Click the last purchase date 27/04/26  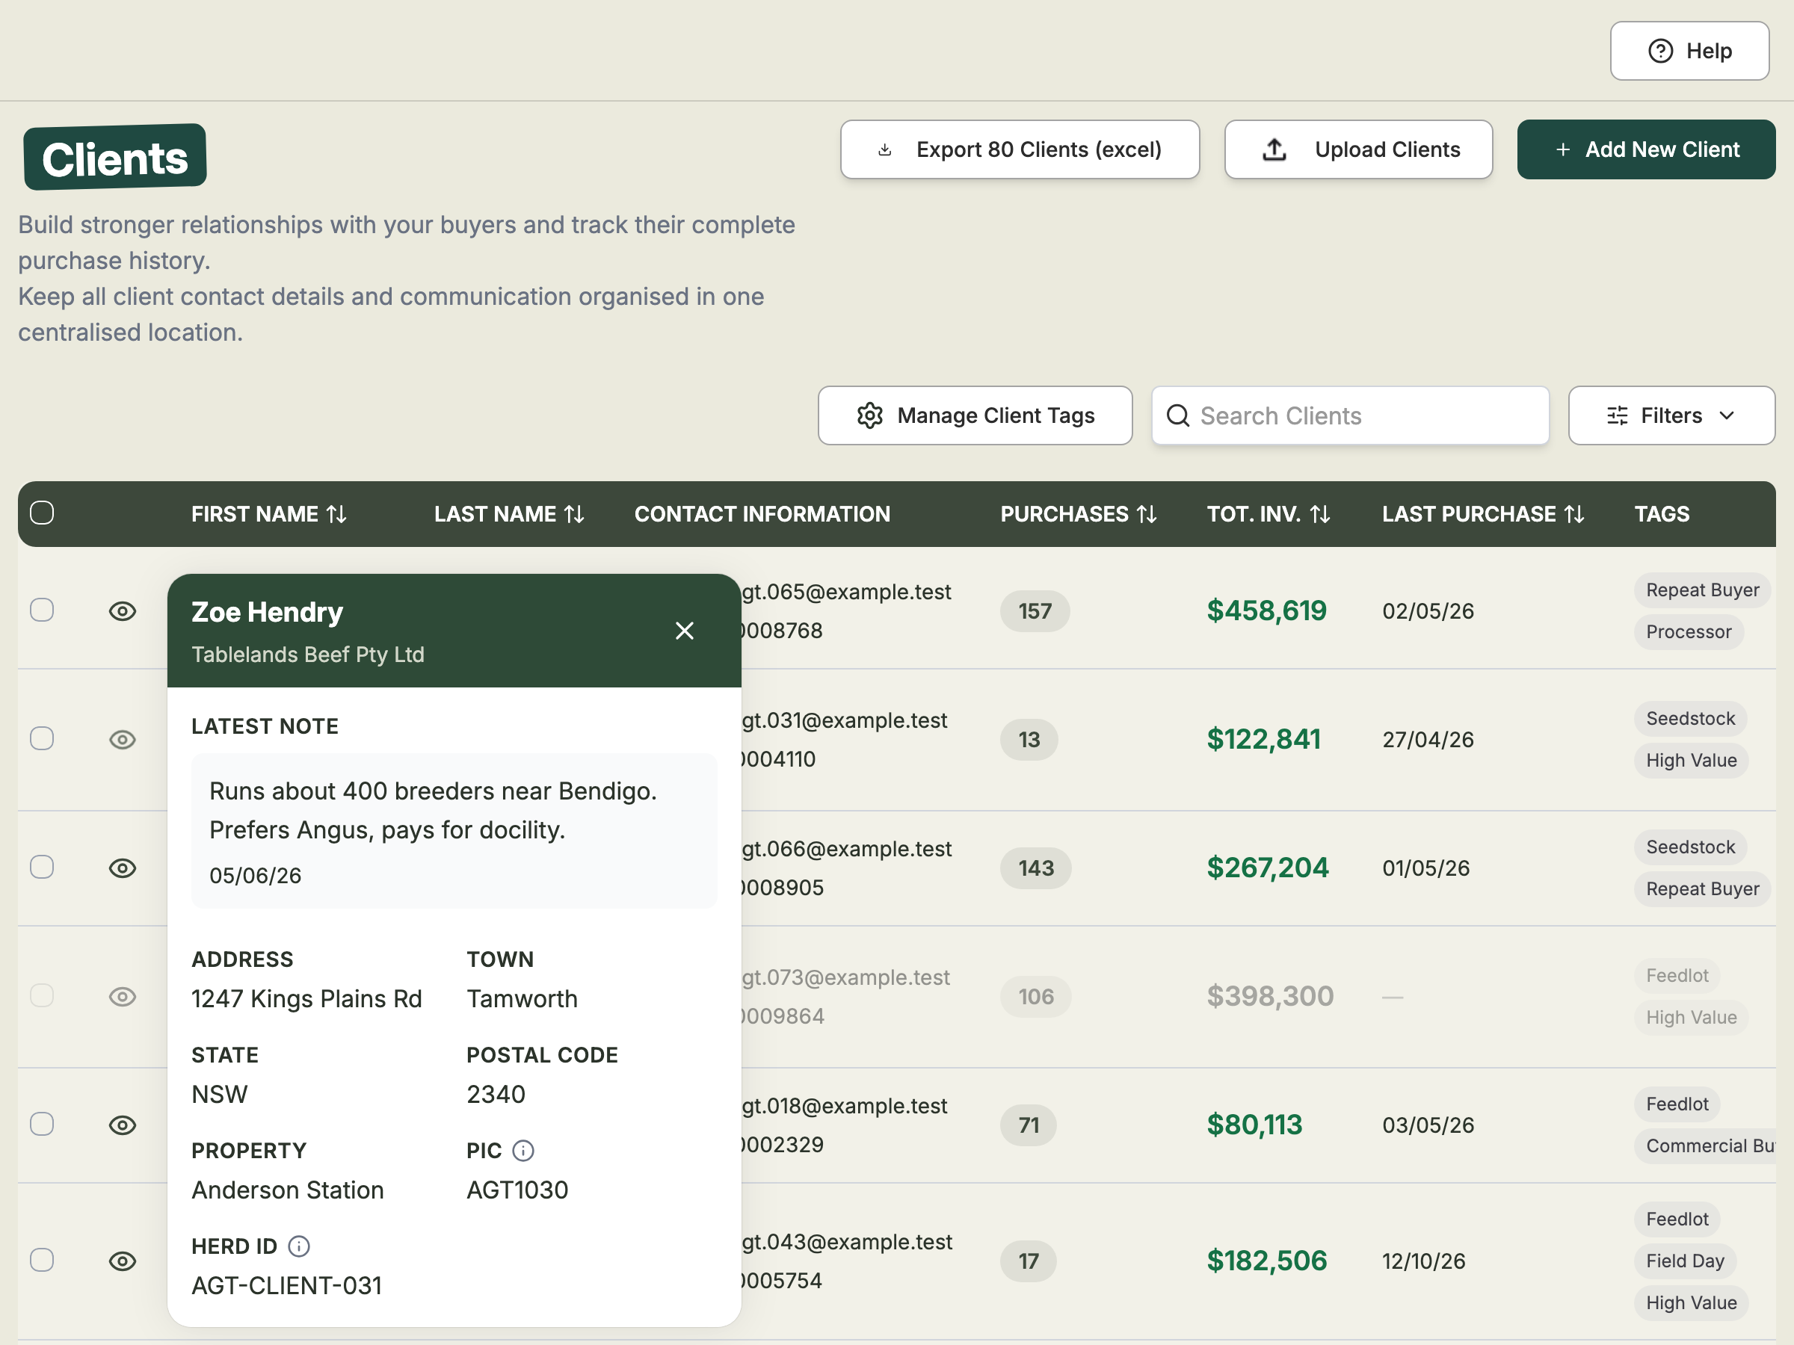[x=1428, y=740]
